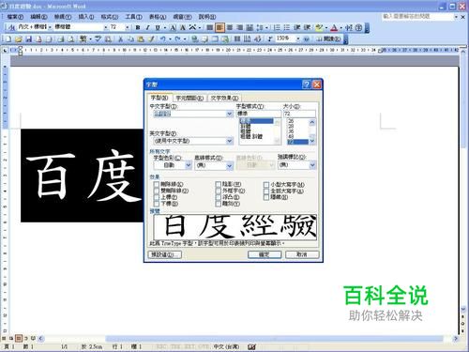Screen dimensions: 469x352
Task: Open the toolbar font size 72 dropdown
Action: coord(128,28)
